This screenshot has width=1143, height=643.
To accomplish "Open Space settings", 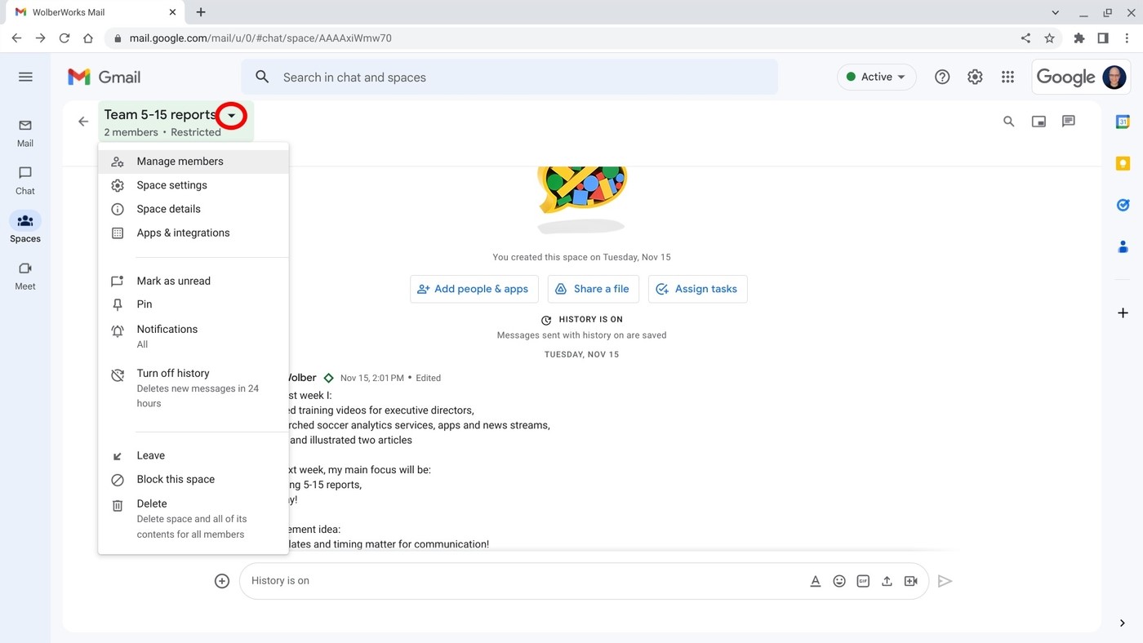I will (171, 184).
